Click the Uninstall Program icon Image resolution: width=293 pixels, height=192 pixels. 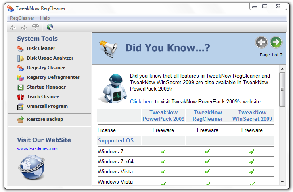pos(20,107)
